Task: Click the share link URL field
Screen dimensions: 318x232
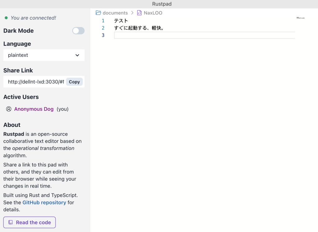Action: click(36, 82)
